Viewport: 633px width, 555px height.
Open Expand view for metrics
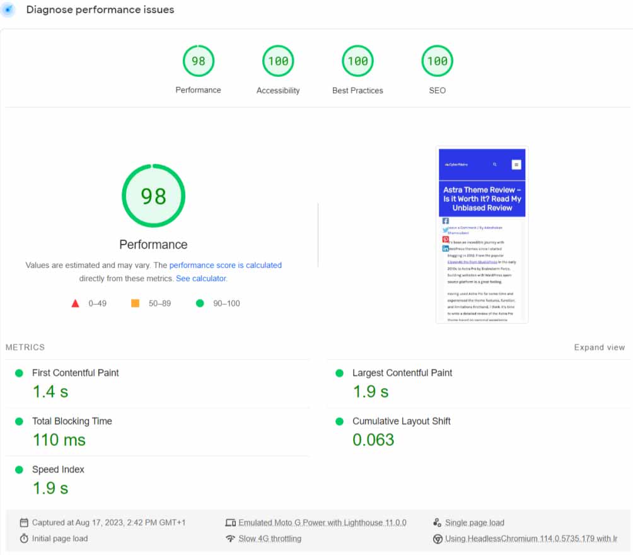coord(599,347)
